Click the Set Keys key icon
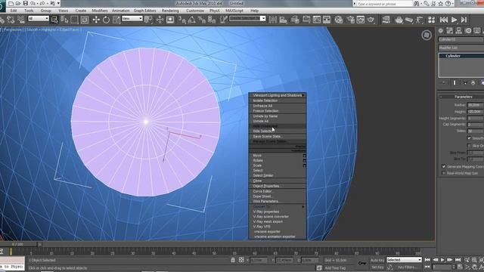The height and width of the screenshot is (272, 484). 362,263
